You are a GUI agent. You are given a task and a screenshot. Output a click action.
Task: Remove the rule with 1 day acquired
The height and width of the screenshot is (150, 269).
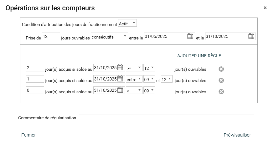tap(221, 80)
